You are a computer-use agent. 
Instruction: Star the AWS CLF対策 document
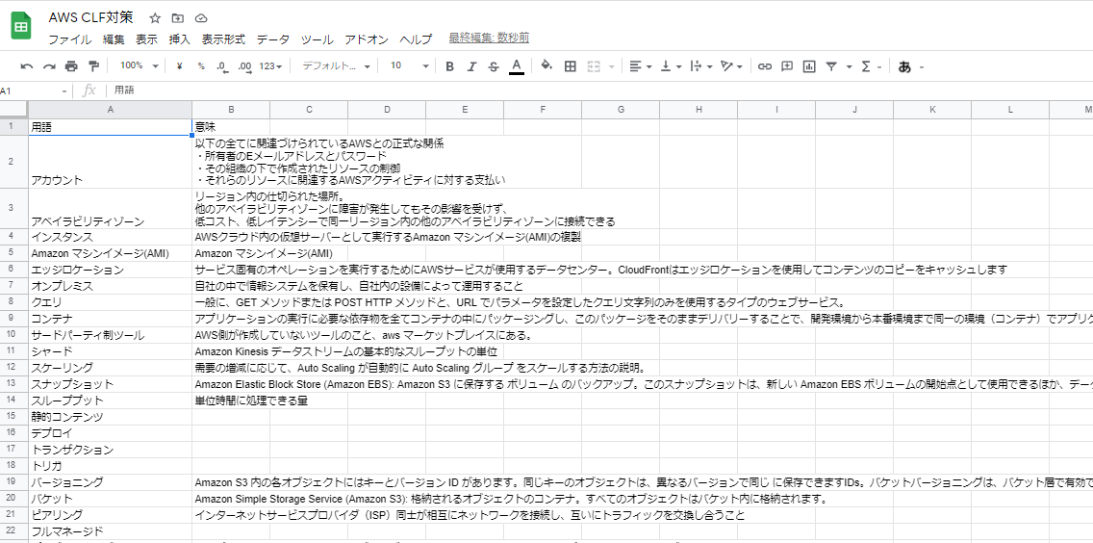(x=155, y=17)
